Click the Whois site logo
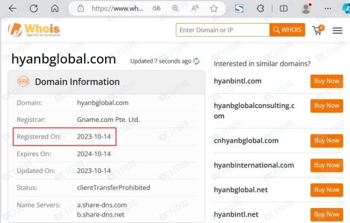Viewport: 350px width, 223px height. coord(34,30)
